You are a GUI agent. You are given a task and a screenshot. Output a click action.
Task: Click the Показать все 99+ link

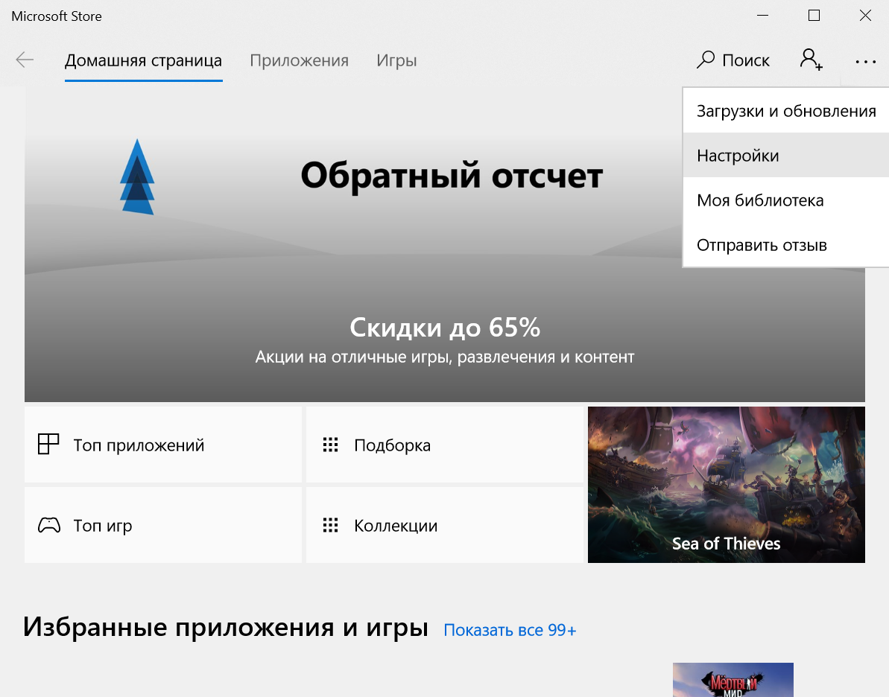coord(510,630)
